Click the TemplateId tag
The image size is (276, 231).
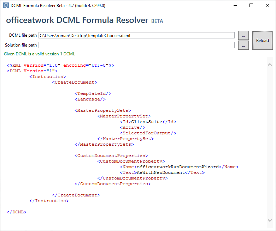93,93
